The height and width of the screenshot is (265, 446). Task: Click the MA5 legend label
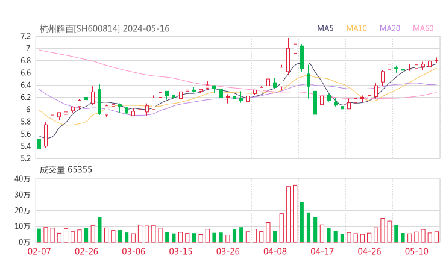325,28
